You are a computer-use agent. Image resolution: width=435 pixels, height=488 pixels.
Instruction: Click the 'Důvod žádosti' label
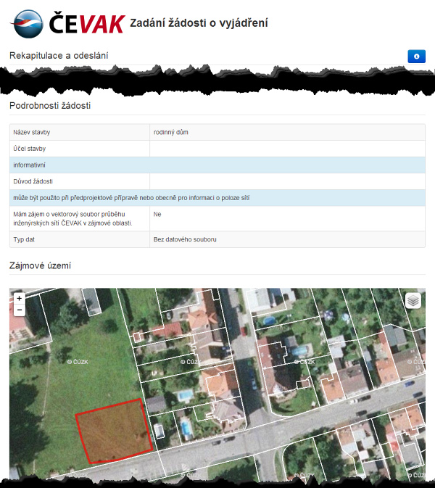tap(33, 181)
